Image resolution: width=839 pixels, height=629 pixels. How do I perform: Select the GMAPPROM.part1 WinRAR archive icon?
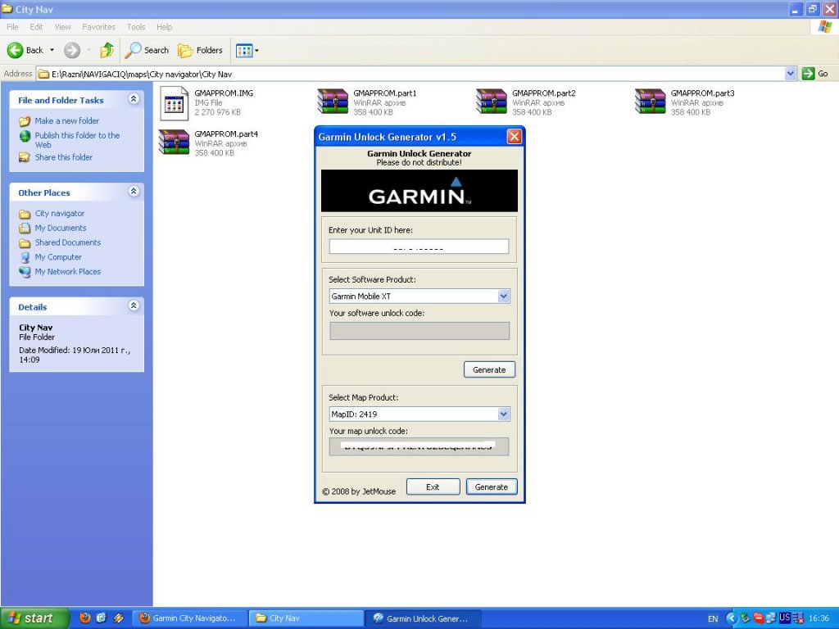coord(333,102)
